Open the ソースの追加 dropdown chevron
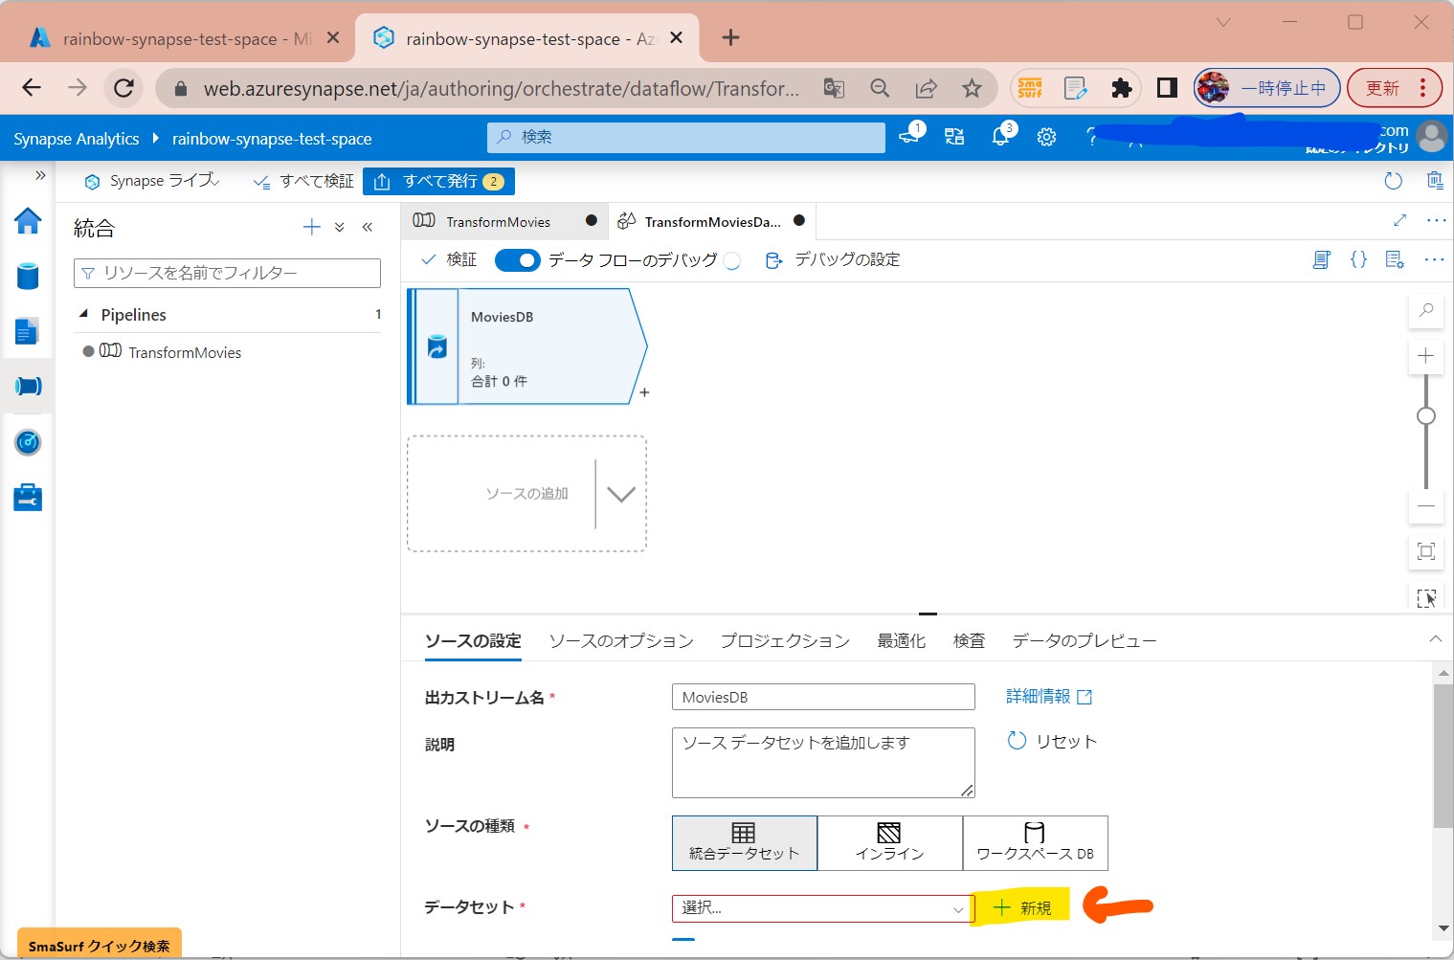Viewport: 1454px width, 960px height. click(x=620, y=495)
